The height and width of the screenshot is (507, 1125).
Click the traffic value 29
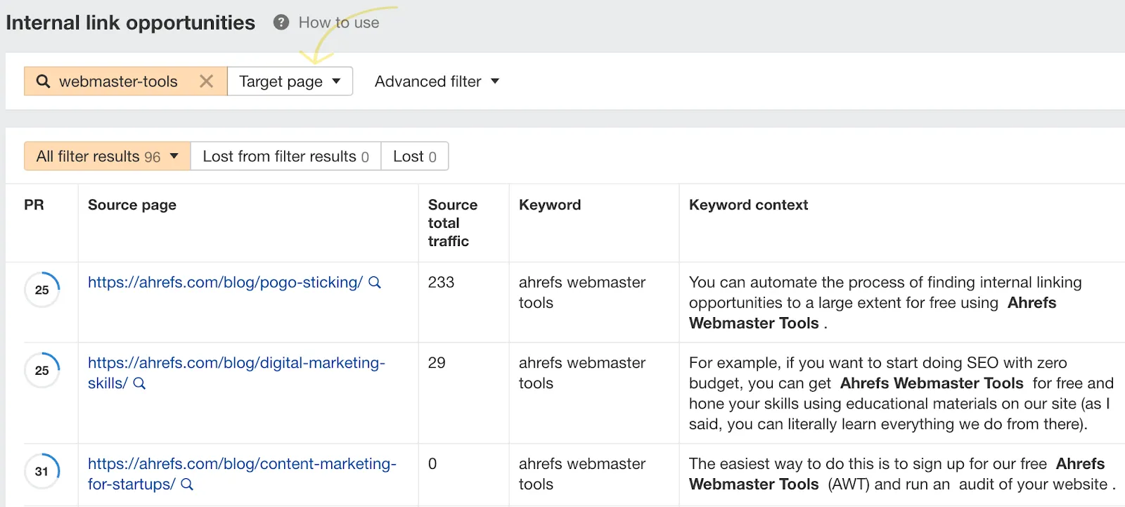(437, 363)
